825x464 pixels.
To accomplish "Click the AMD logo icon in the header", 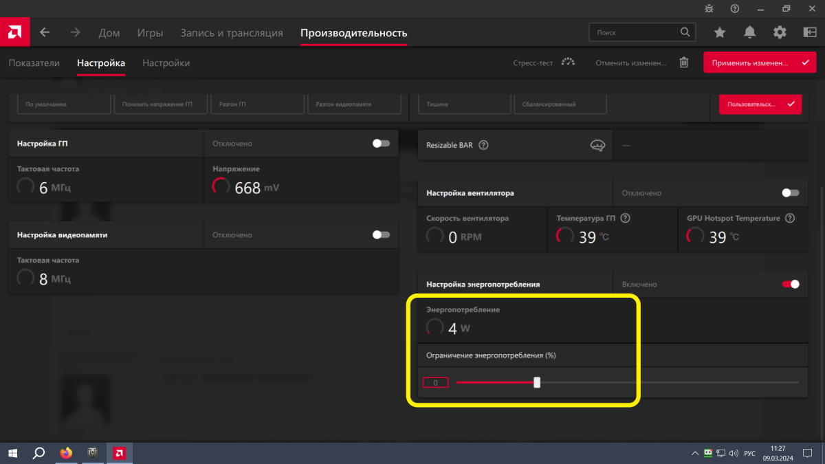I will 14,32.
